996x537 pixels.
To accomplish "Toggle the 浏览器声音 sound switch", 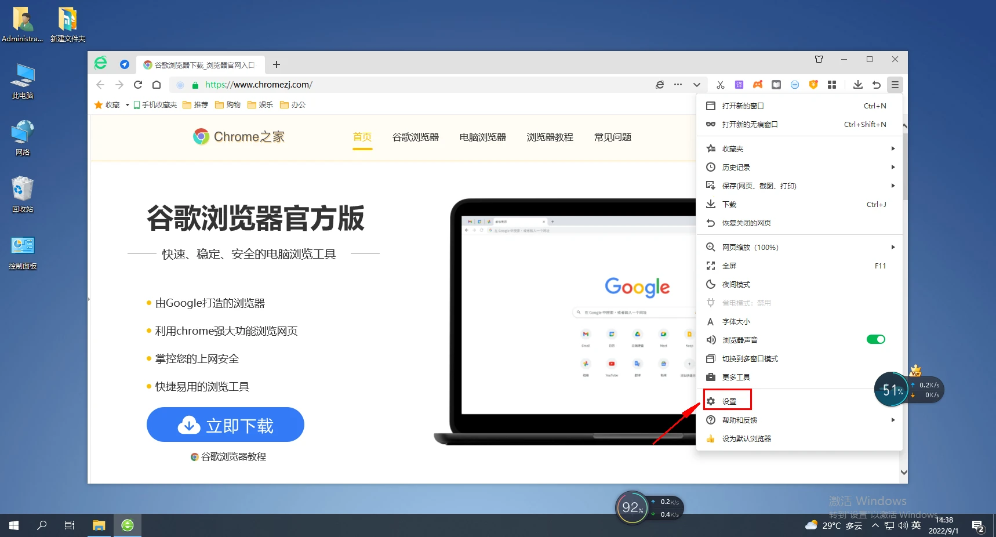I will click(x=876, y=340).
